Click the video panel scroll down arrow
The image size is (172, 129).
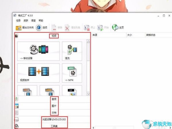tap(88, 94)
